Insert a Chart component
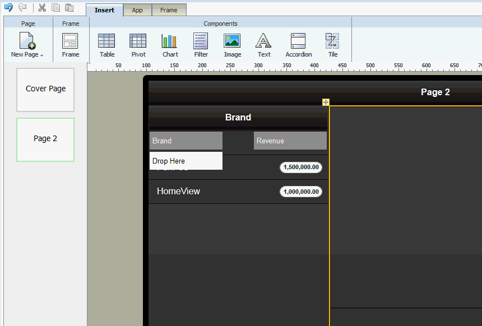 click(x=170, y=45)
